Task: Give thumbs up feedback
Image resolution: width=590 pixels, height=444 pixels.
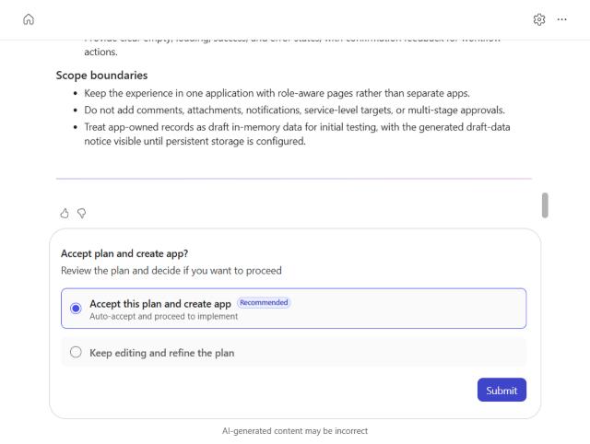Action: 65,214
